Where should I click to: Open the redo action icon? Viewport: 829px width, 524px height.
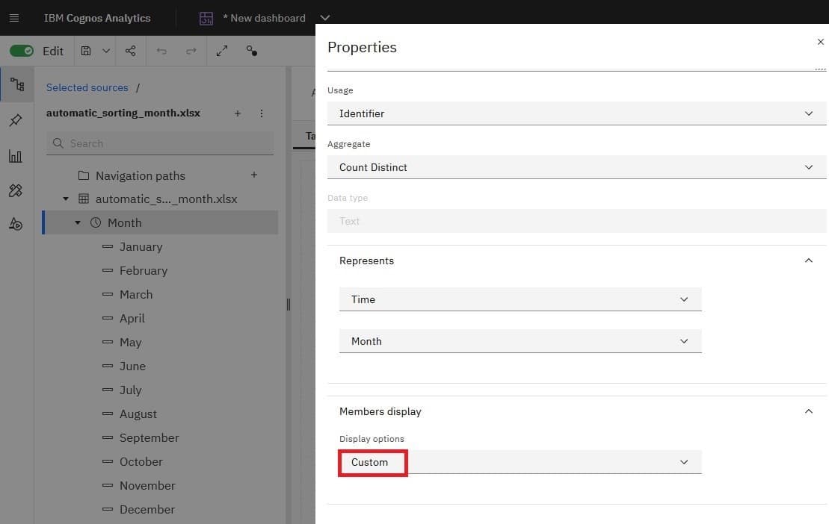click(x=191, y=51)
